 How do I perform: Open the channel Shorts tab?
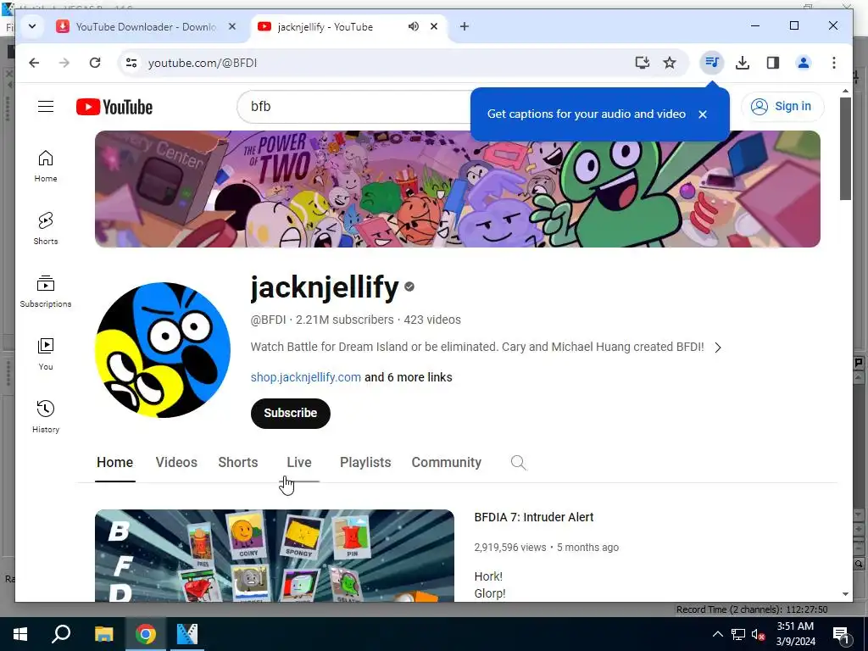click(x=238, y=462)
